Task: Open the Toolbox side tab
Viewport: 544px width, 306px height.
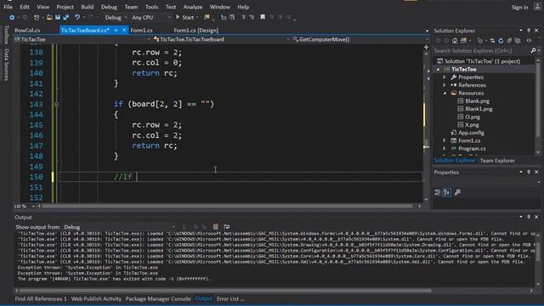Action: [x=6, y=35]
